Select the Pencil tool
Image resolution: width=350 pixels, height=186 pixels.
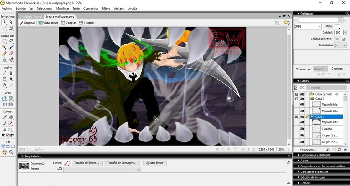click(x=5, y=54)
